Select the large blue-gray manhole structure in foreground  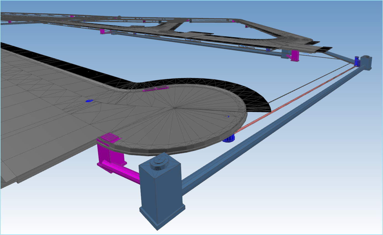tap(160, 194)
